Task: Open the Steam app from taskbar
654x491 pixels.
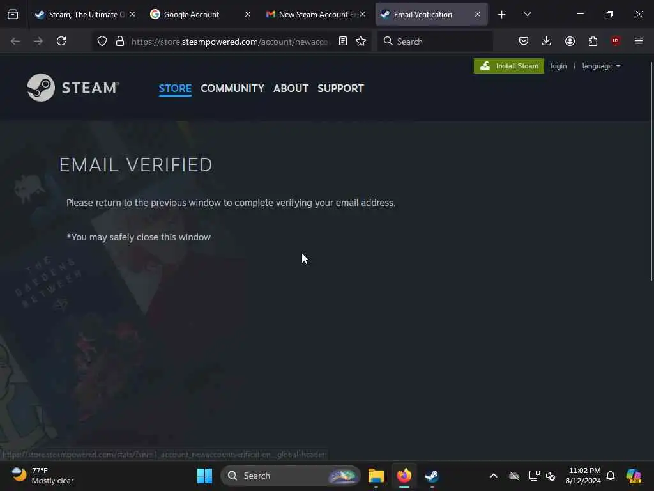Action: (x=432, y=476)
